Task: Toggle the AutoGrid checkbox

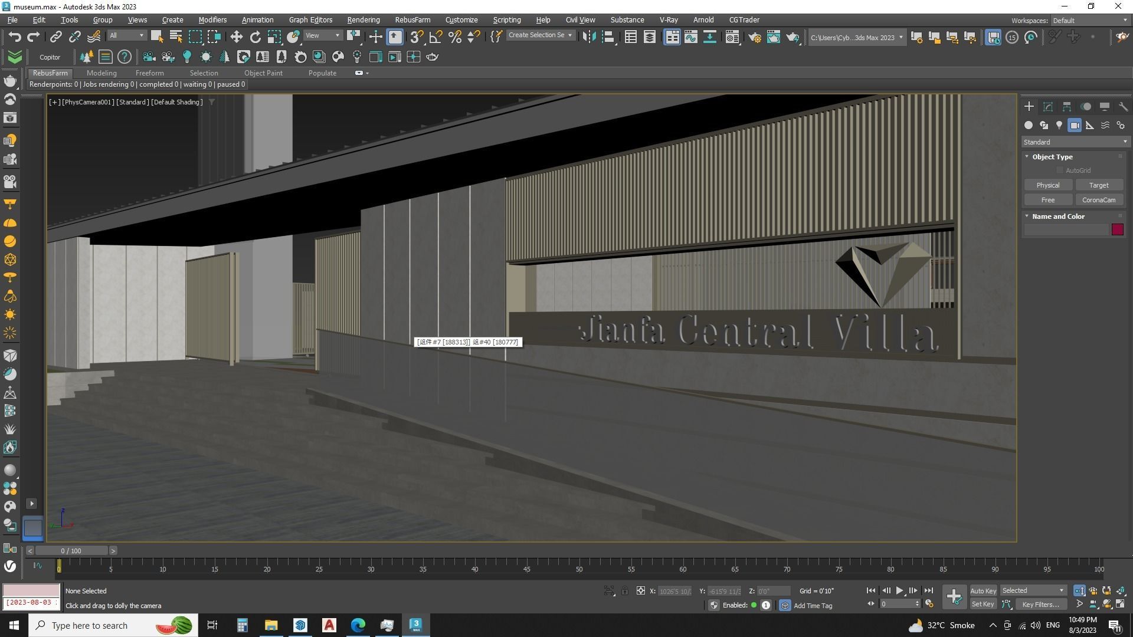Action: pos(1060,170)
